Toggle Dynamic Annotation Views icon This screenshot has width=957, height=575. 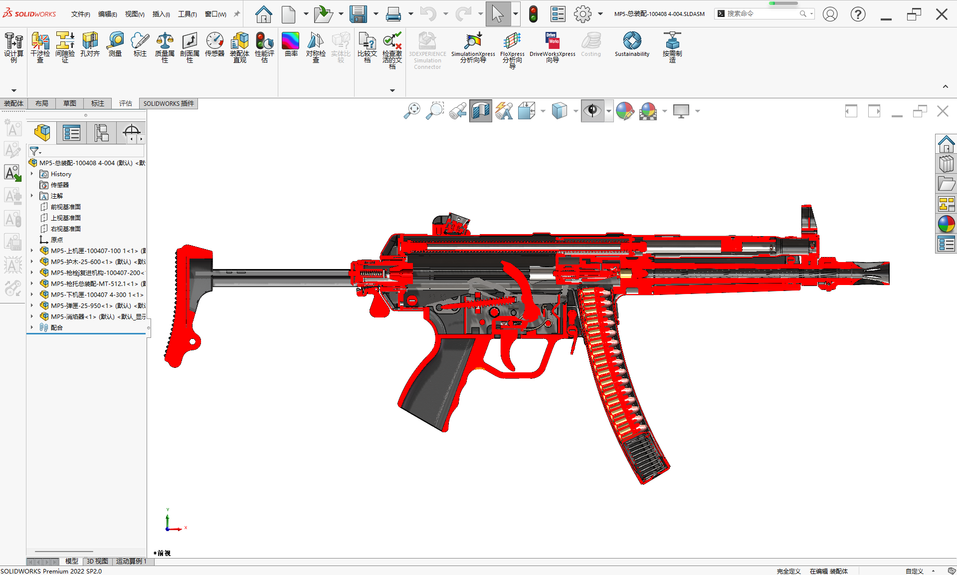504,111
